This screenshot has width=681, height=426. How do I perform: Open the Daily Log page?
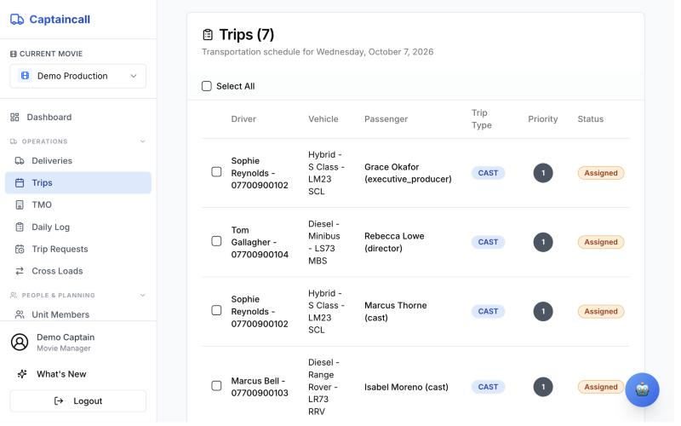pos(78,227)
